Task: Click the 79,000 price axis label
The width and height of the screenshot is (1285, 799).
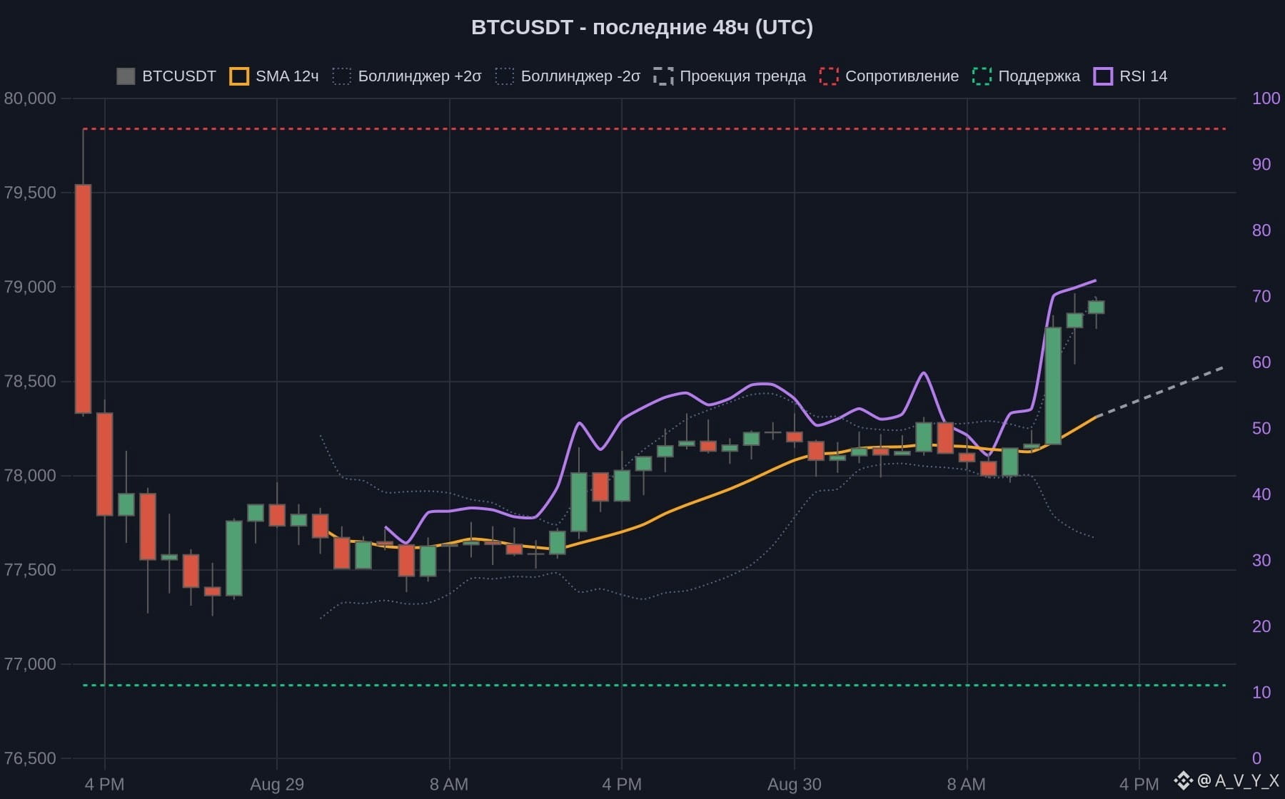Action: tap(30, 287)
